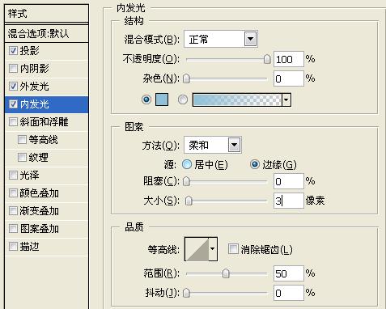Click the 范围 slider handle
Viewport: 386px width, 309px height.
226,273
